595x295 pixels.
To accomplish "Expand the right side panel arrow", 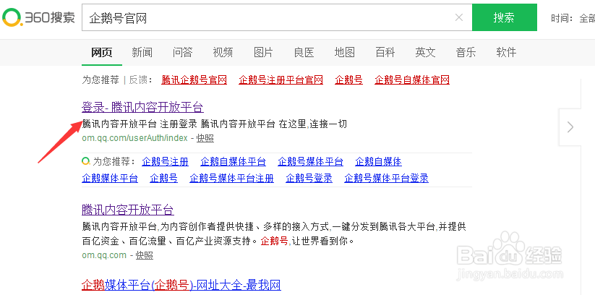I will pyautogui.click(x=570, y=127).
